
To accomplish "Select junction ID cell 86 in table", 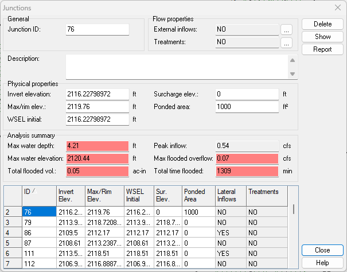I will 39,232.
